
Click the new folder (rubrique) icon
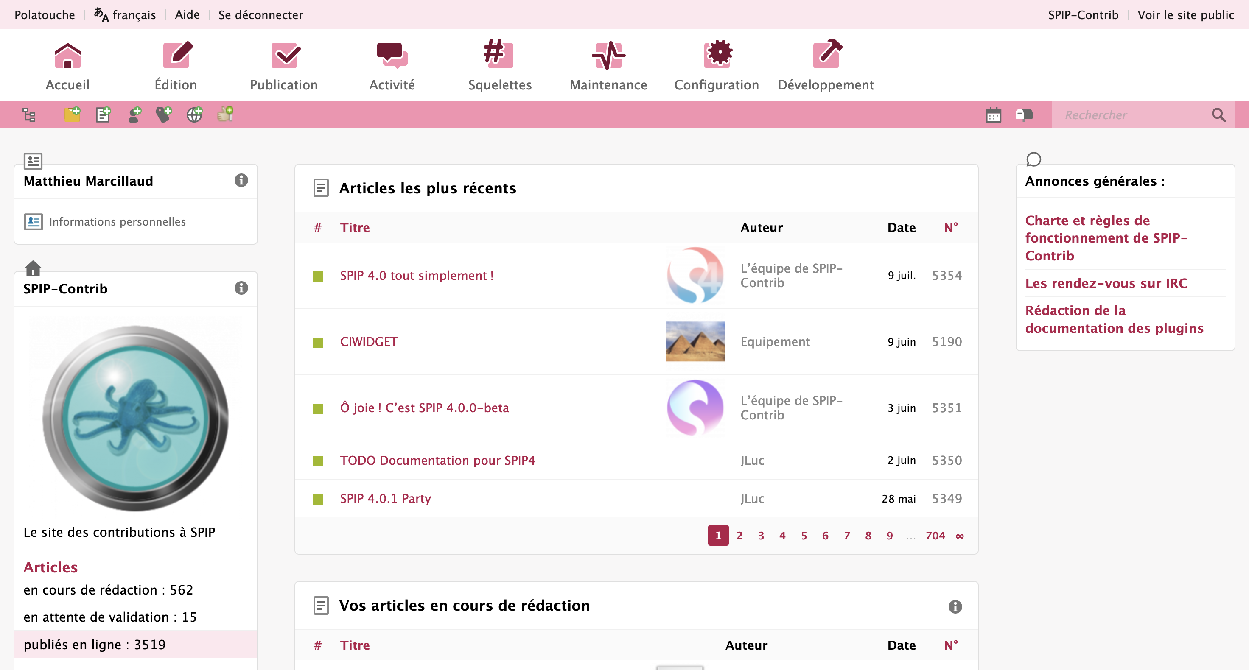pos(72,114)
